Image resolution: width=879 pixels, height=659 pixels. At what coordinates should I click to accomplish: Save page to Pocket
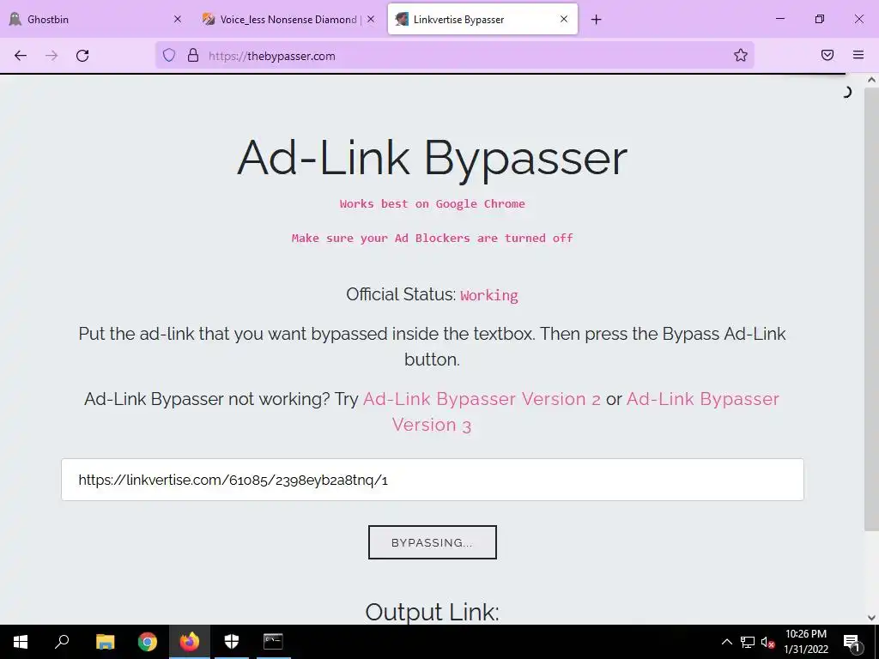point(827,55)
